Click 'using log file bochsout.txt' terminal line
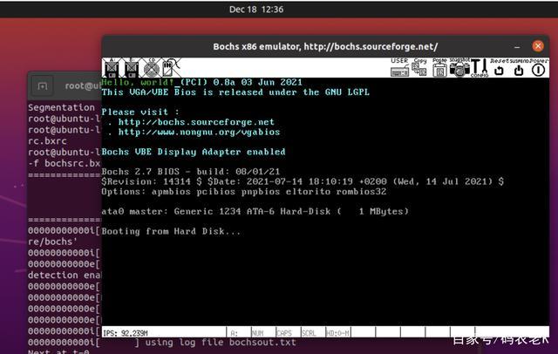Screen dimensions: 558x354 click(221, 343)
